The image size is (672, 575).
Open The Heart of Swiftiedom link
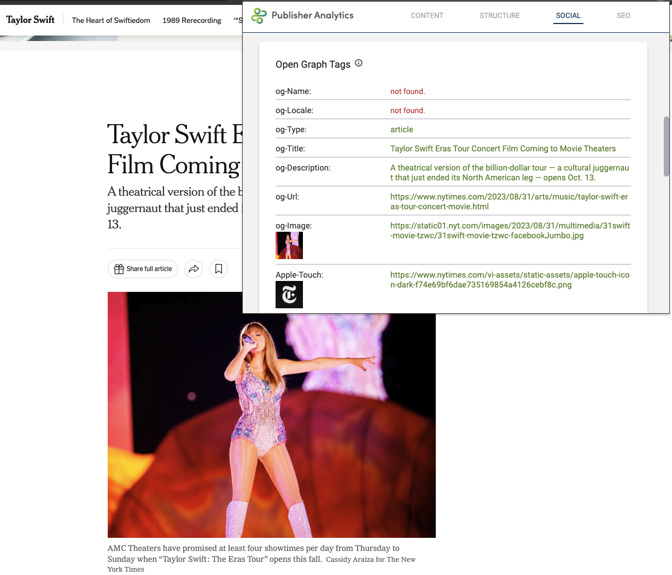point(111,20)
